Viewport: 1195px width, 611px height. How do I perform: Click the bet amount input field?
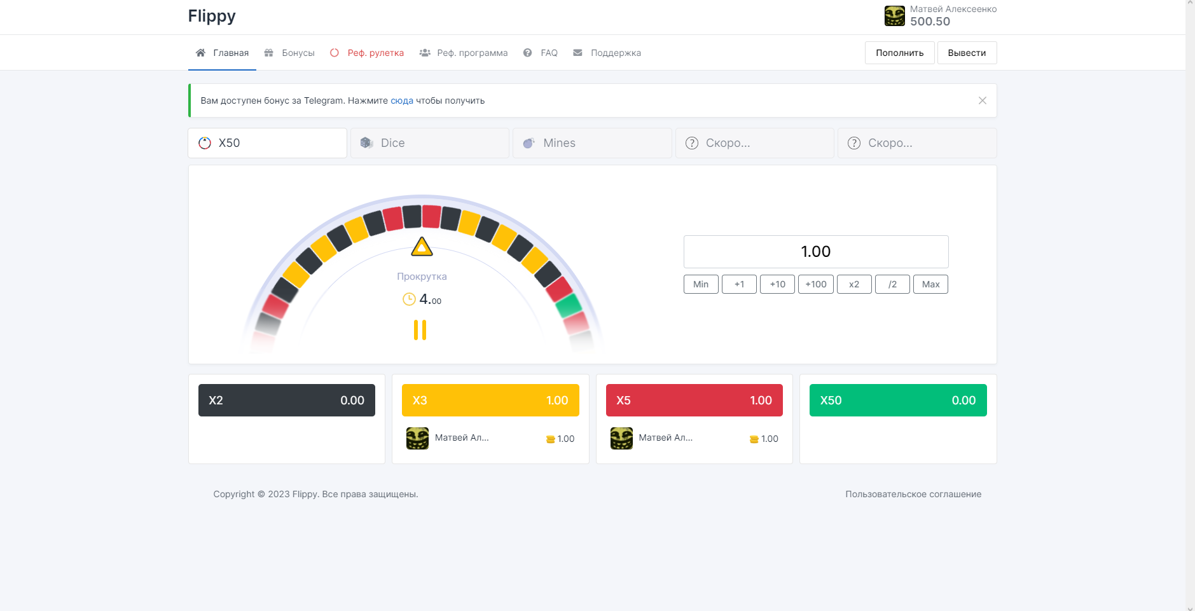[815, 252]
